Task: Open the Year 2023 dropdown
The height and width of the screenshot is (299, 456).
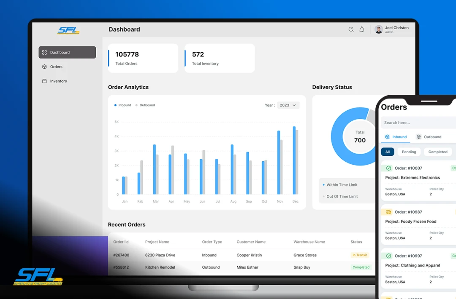Action: (x=288, y=105)
